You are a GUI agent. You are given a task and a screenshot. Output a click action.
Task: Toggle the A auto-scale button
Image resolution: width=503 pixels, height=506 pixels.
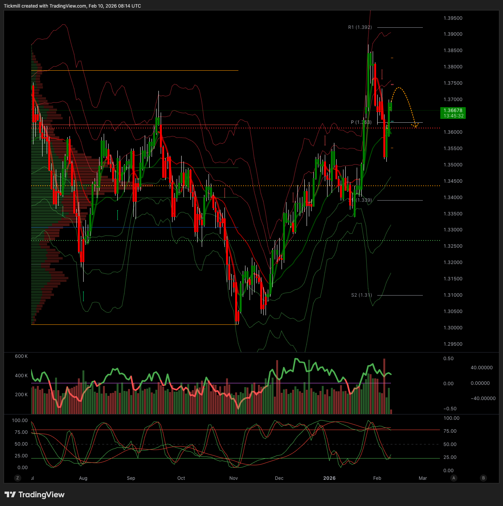click(454, 478)
